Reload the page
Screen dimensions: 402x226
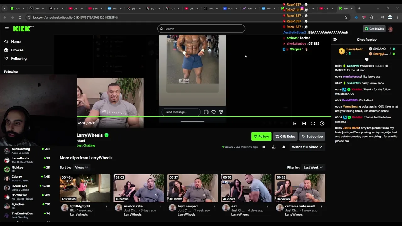20,17
